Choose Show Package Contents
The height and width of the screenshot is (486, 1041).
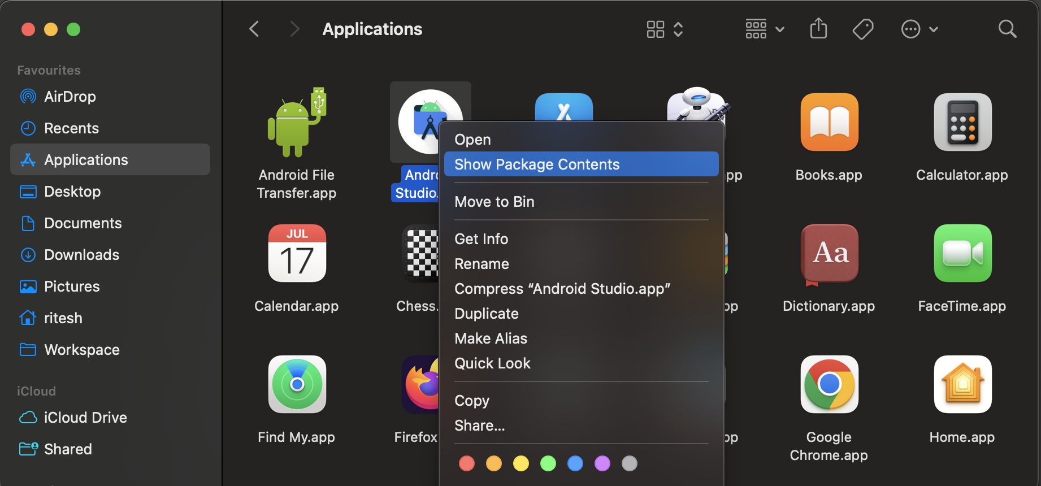click(582, 164)
